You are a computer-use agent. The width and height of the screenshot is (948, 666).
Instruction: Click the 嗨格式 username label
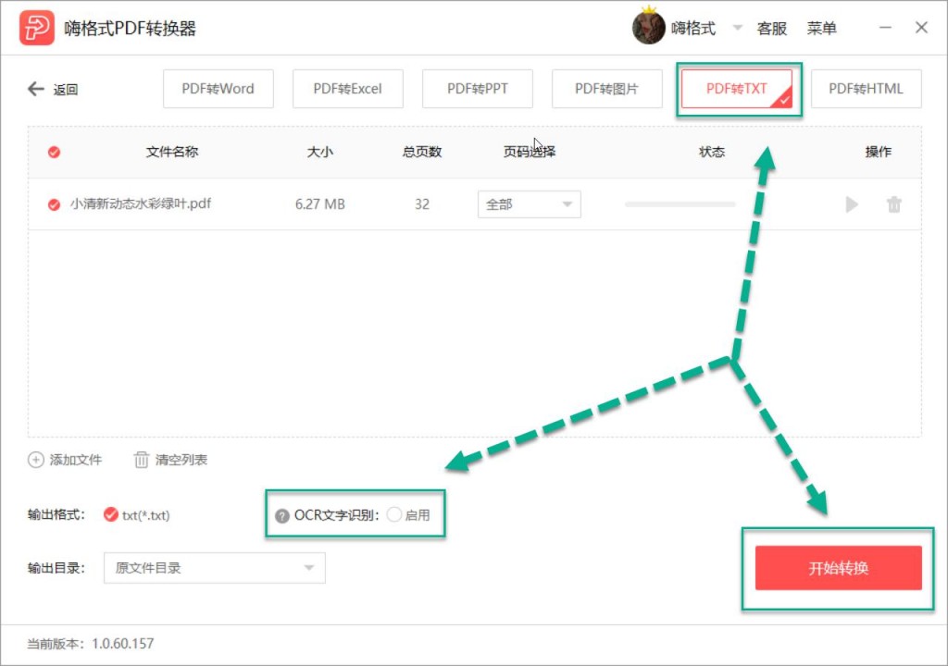pyautogui.click(x=692, y=29)
